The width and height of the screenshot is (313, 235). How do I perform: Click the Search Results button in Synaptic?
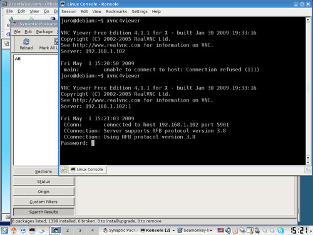tap(44, 212)
